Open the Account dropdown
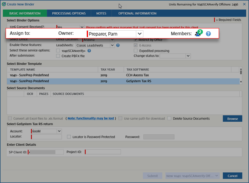Screen dimensions: 249x183 (59, 131)
